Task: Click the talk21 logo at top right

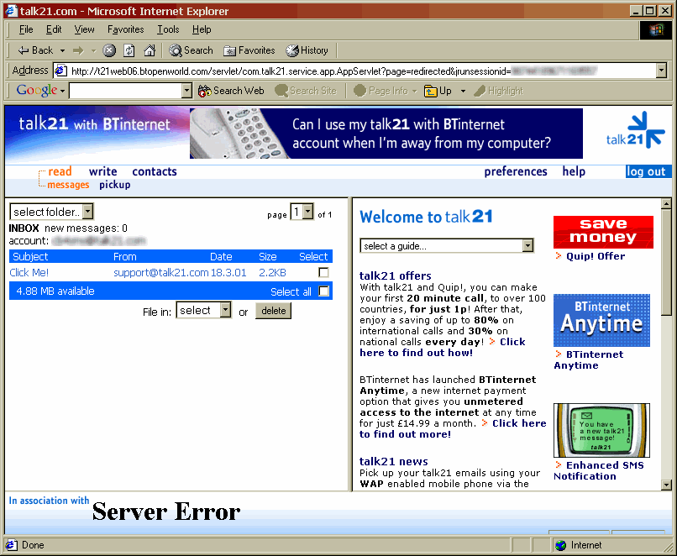Action: click(x=635, y=130)
